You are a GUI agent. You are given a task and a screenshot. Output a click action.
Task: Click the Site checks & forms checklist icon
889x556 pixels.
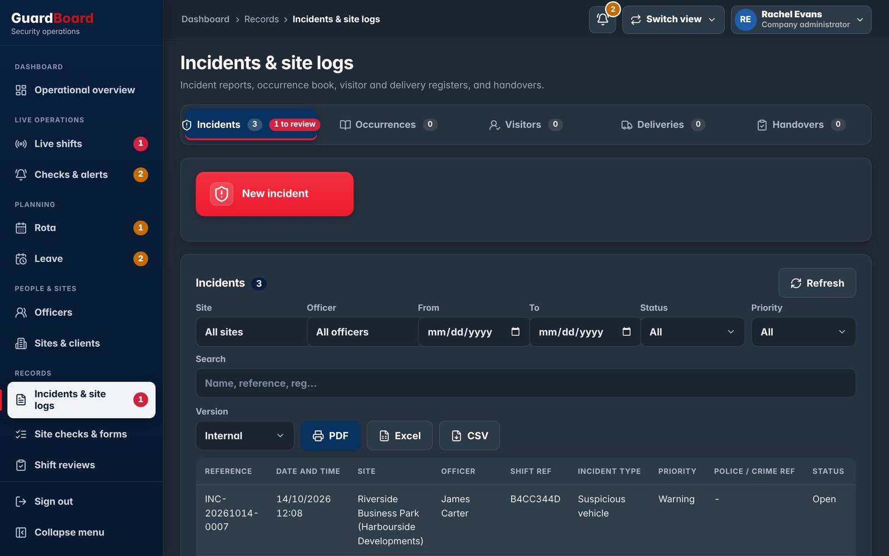(x=21, y=434)
